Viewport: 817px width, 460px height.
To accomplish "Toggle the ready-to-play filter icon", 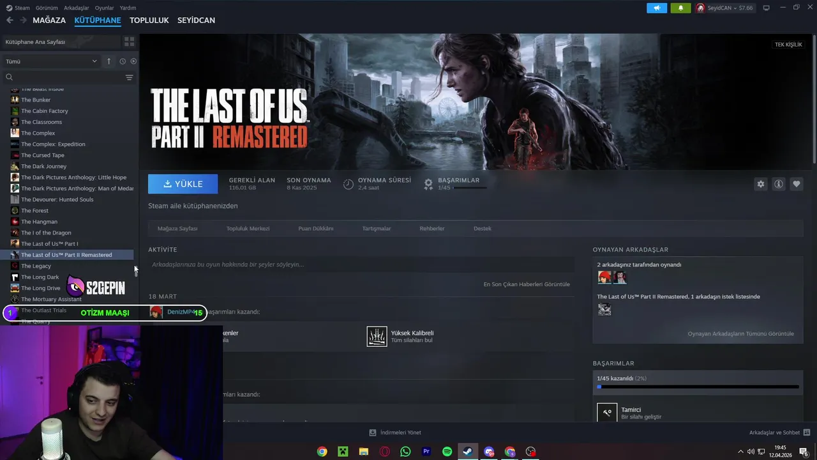I will (x=133, y=61).
